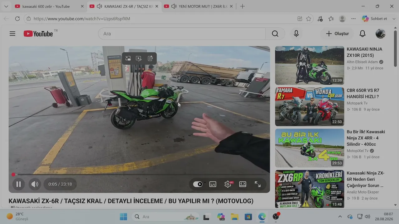Open picture-in-picture from the video overlay toolbar
This screenshot has width=399, height=224.
(x=128, y=58)
